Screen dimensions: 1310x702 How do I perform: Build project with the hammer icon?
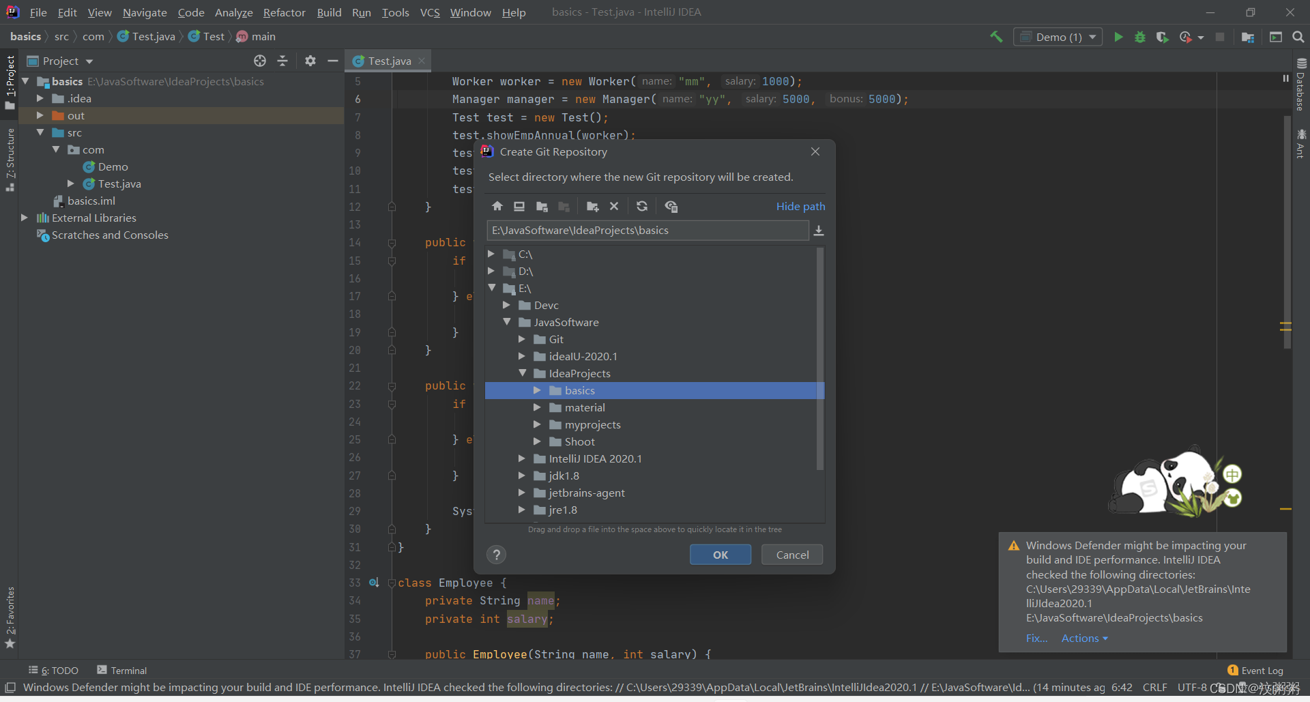pyautogui.click(x=996, y=37)
